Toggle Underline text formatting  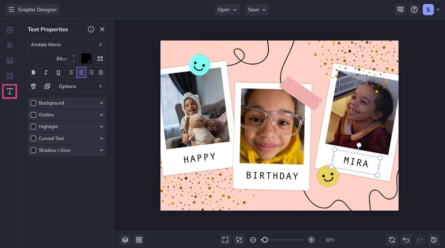tap(58, 72)
